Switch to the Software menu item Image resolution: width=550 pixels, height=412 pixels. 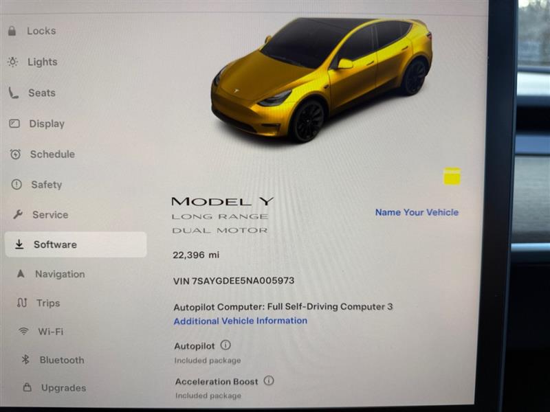[x=76, y=244]
